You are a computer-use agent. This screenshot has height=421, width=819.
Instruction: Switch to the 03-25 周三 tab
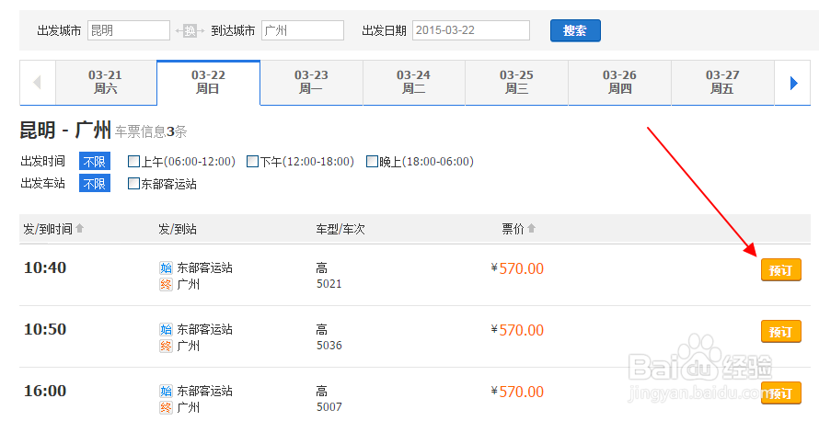(516, 82)
